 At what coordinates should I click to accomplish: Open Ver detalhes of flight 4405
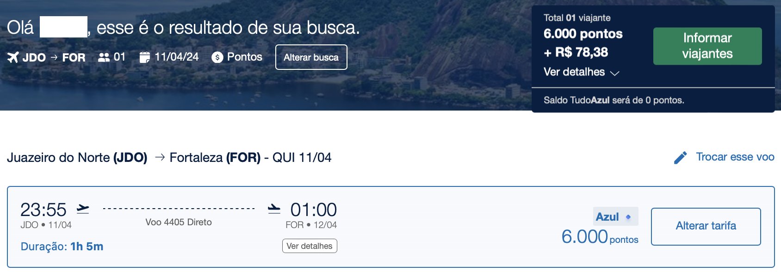click(310, 246)
